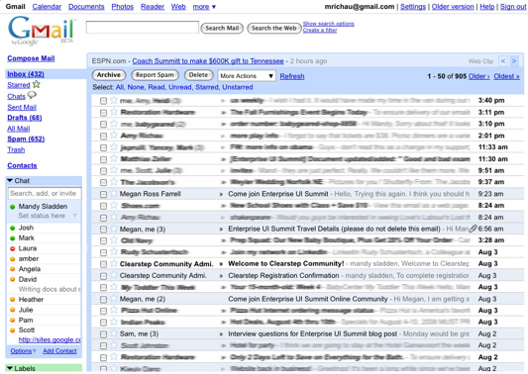Open the ESPN Coach Summitt web clip headline

click(208, 61)
